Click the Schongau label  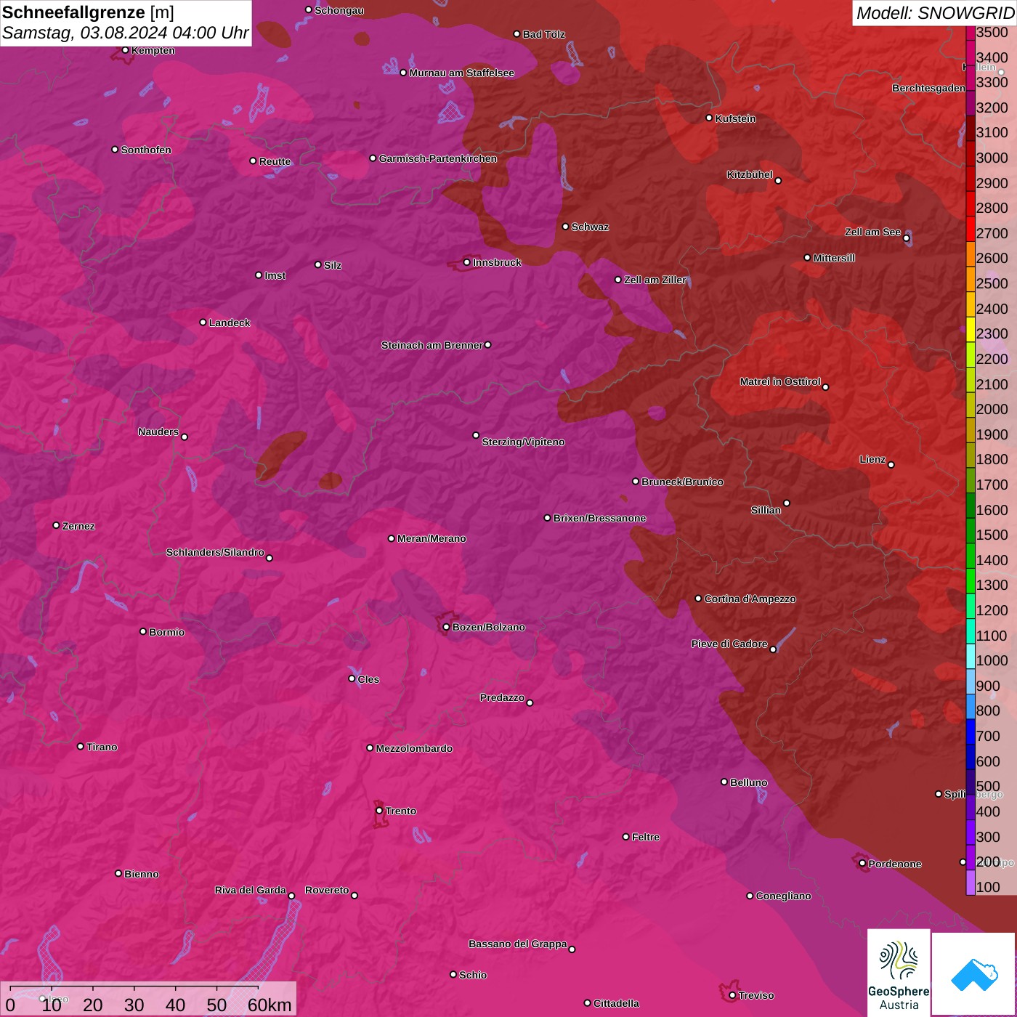(x=339, y=10)
